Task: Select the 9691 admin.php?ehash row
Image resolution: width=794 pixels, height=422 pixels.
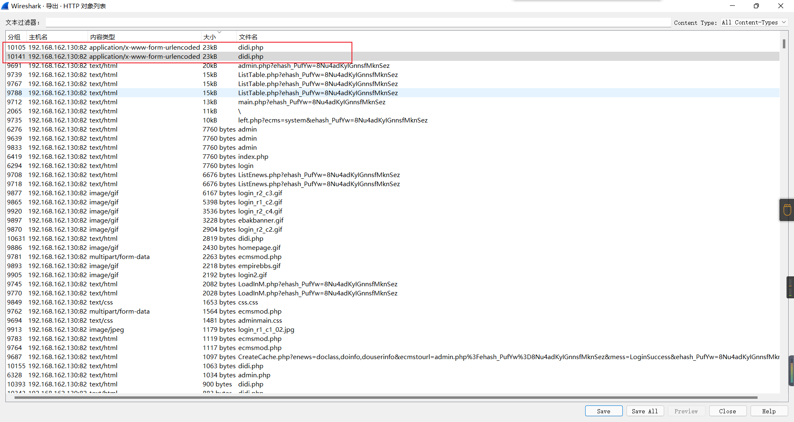Action: coord(392,66)
